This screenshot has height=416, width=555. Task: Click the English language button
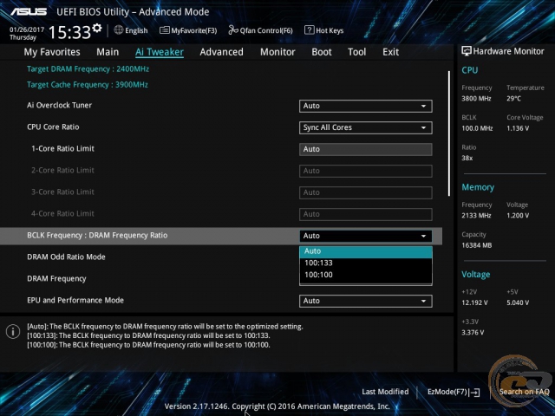click(x=131, y=30)
